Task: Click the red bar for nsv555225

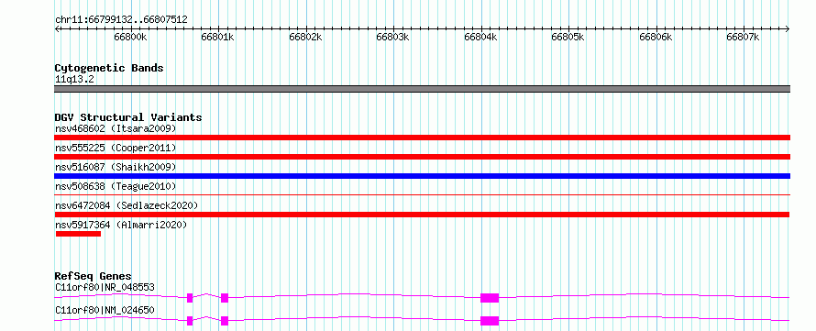Action: coord(422,157)
